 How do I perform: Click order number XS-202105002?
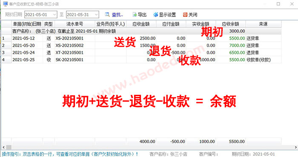tap(69, 46)
